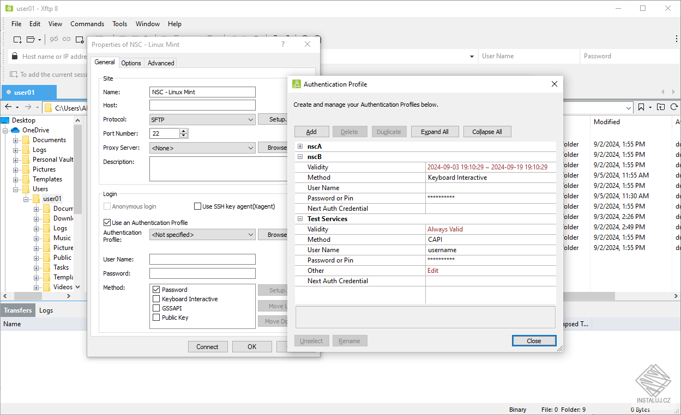Open the Commands menu
The height and width of the screenshot is (415, 681).
[87, 24]
